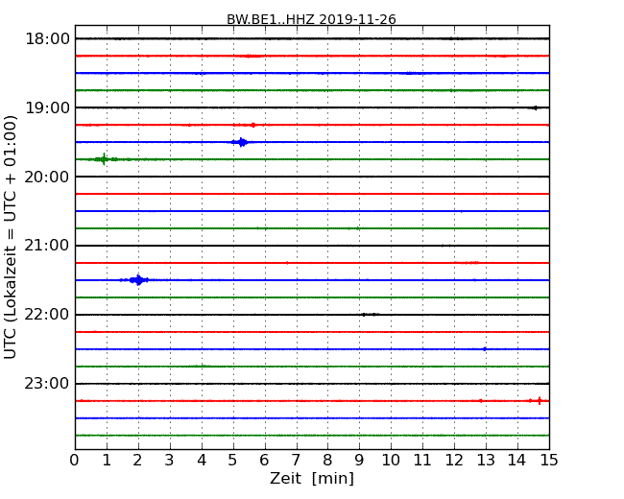The width and height of the screenshot is (624, 499).
Task: Click x-axis tick label 0
Action: coord(75,461)
